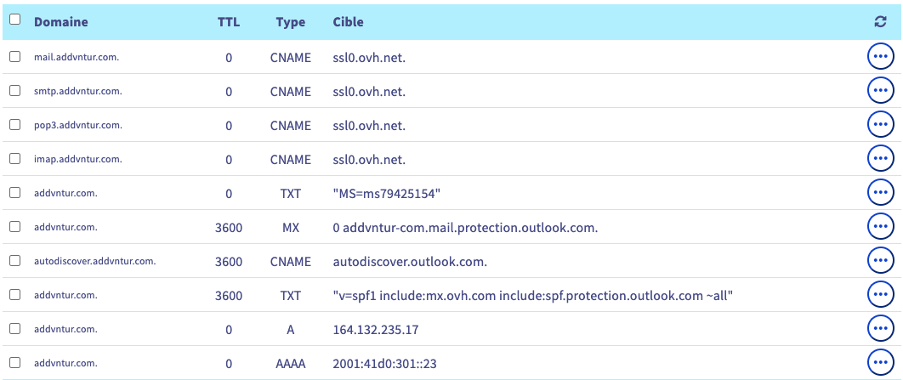The width and height of the screenshot is (903, 380).
Task: Click the refresh icon in table header
Action: pyautogui.click(x=880, y=22)
